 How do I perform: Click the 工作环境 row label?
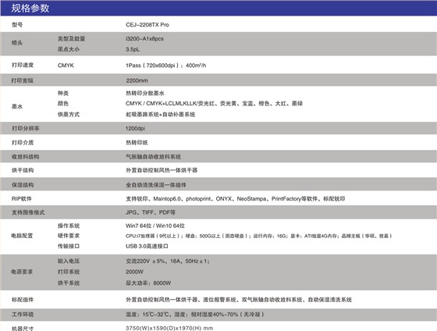(x=23, y=315)
